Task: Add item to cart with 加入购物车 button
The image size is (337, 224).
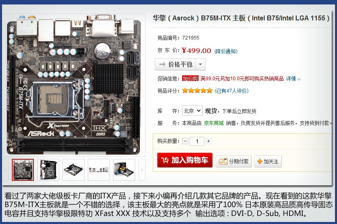Action: [185, 160]
